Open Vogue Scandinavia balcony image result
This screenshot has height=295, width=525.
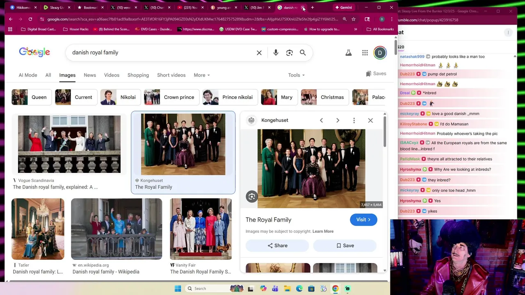pyautogui.click(x=69, y=144)
